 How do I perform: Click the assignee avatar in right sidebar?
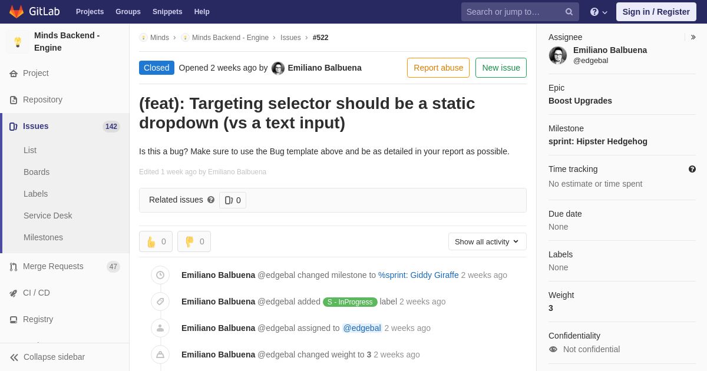click(x=558, y=55)
